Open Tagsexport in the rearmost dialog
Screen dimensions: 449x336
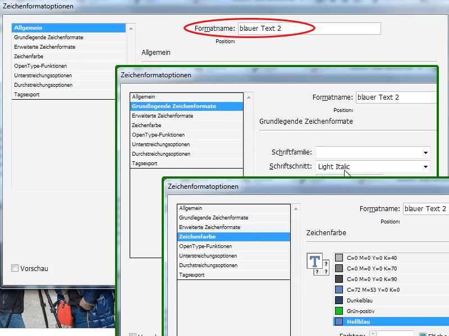point(63,94)
